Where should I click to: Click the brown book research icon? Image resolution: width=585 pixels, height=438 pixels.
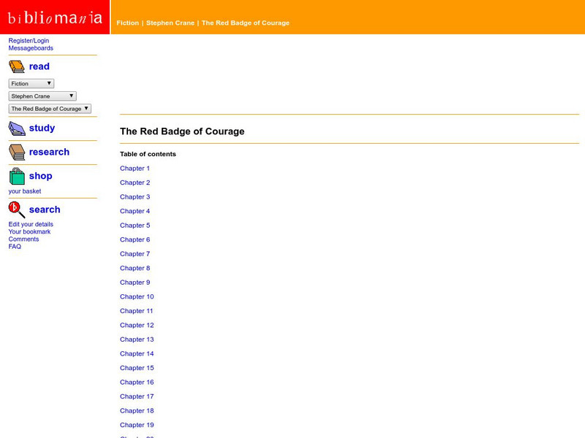point(17,153)
